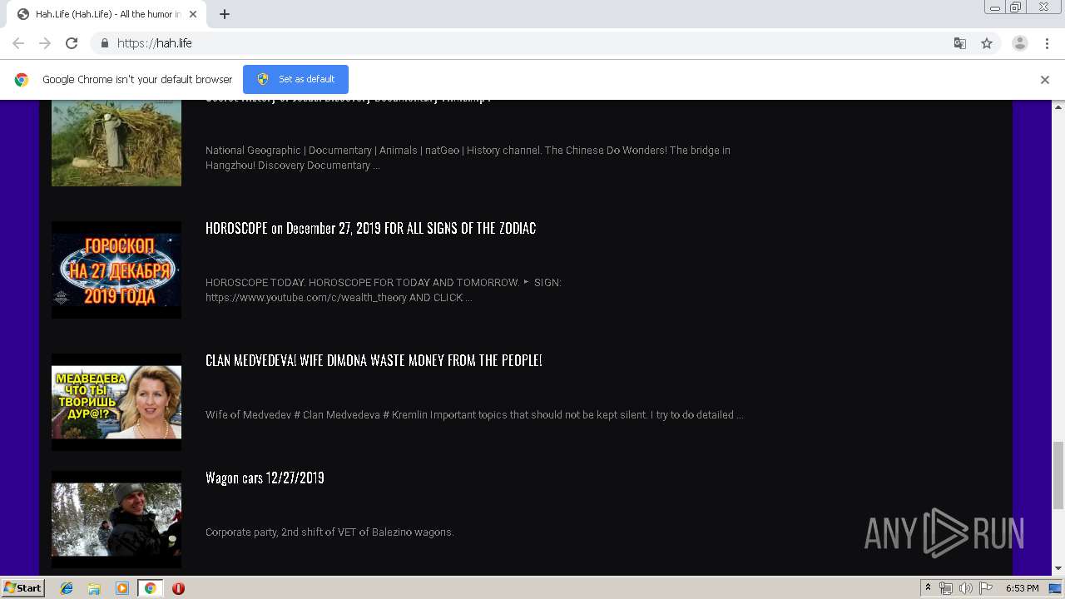This screenshot has width=1065, height=599.
Task: Click the volume speaker tray icon
Action: click(966, 588)
